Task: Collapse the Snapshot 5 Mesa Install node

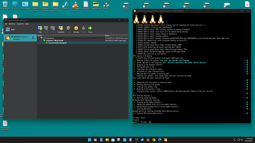Action: tap(41, 41)
